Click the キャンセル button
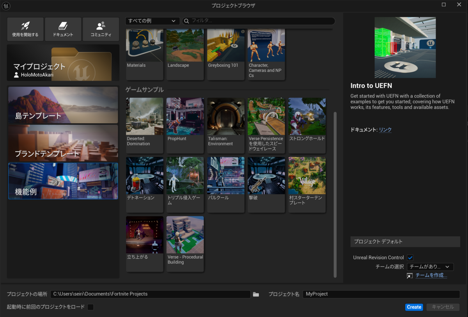This screenshot has height=317, width=468. 443,307
